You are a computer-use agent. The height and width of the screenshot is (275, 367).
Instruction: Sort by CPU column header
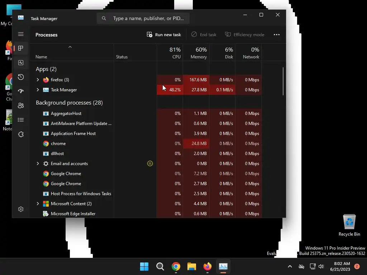(x=170, y=53)
